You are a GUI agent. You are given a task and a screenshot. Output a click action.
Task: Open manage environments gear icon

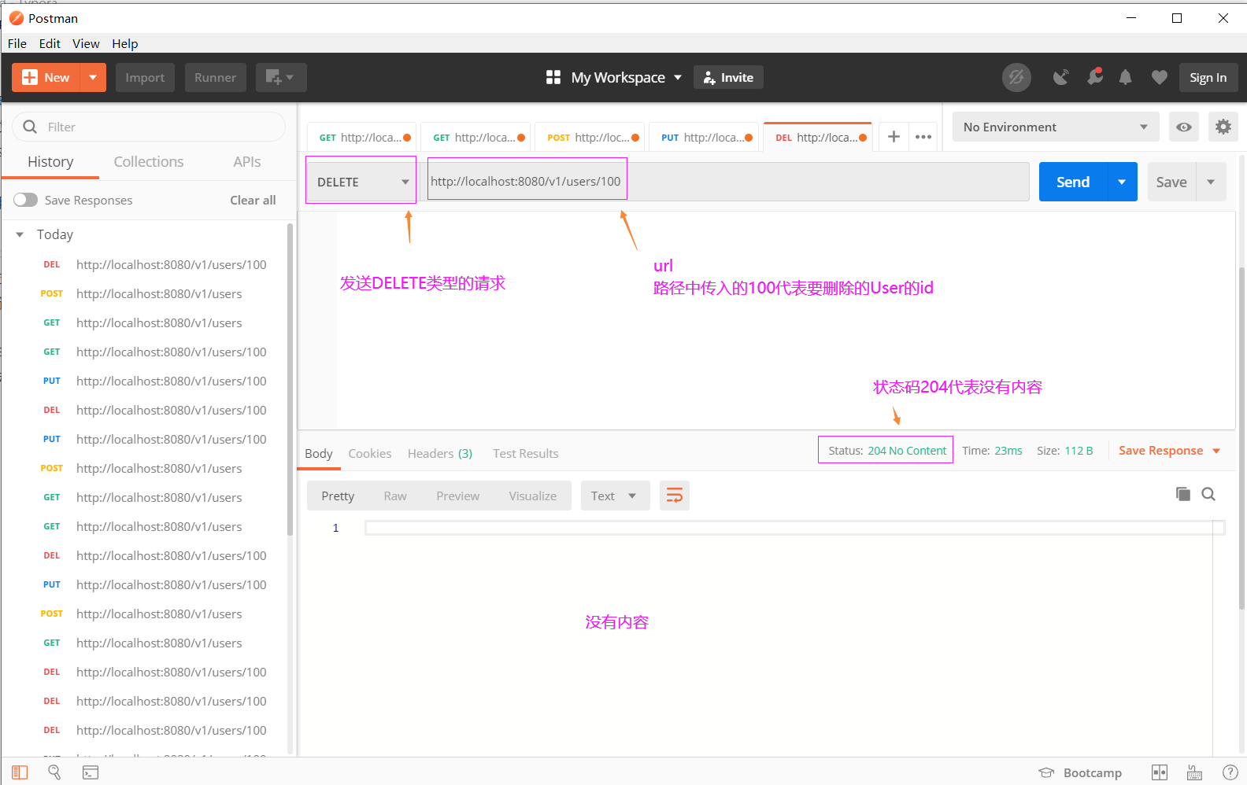(x=1223, y=127)
